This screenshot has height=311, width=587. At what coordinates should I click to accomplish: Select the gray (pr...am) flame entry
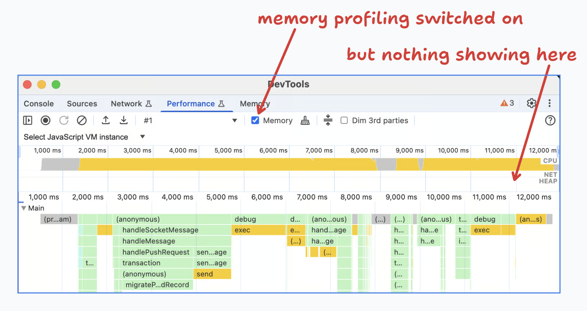[x=59, y=219]
